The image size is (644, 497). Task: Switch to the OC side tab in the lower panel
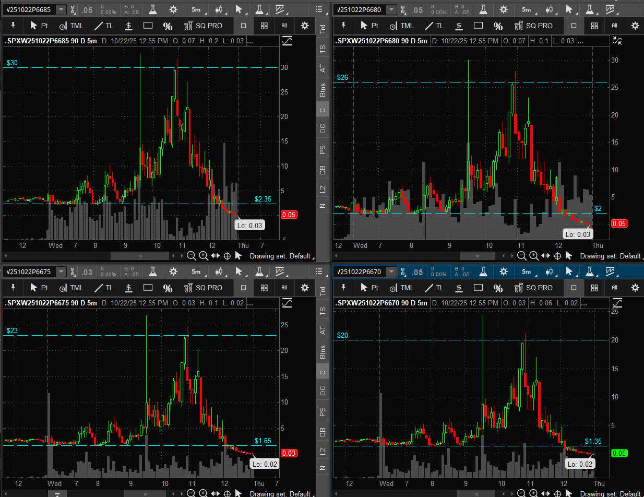pyautogui.click(x=323, y=390)
